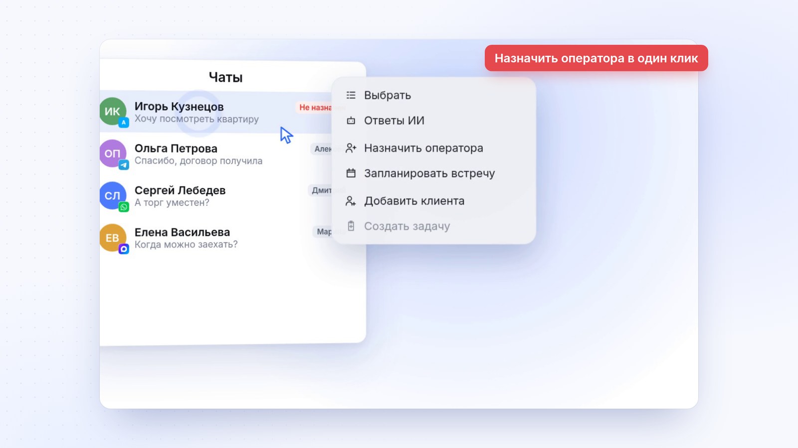This screenshot has height=448, width=798.
Task: Click the Алек operator tag on Ольга's chat
Action: pyautogui.click(x=322, y=149)
